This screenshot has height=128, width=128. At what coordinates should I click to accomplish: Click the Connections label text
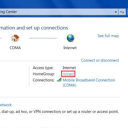[44, 80]
